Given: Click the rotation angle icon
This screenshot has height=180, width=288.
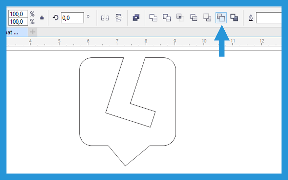Looking at the screenshot, I should pos(55,18).
